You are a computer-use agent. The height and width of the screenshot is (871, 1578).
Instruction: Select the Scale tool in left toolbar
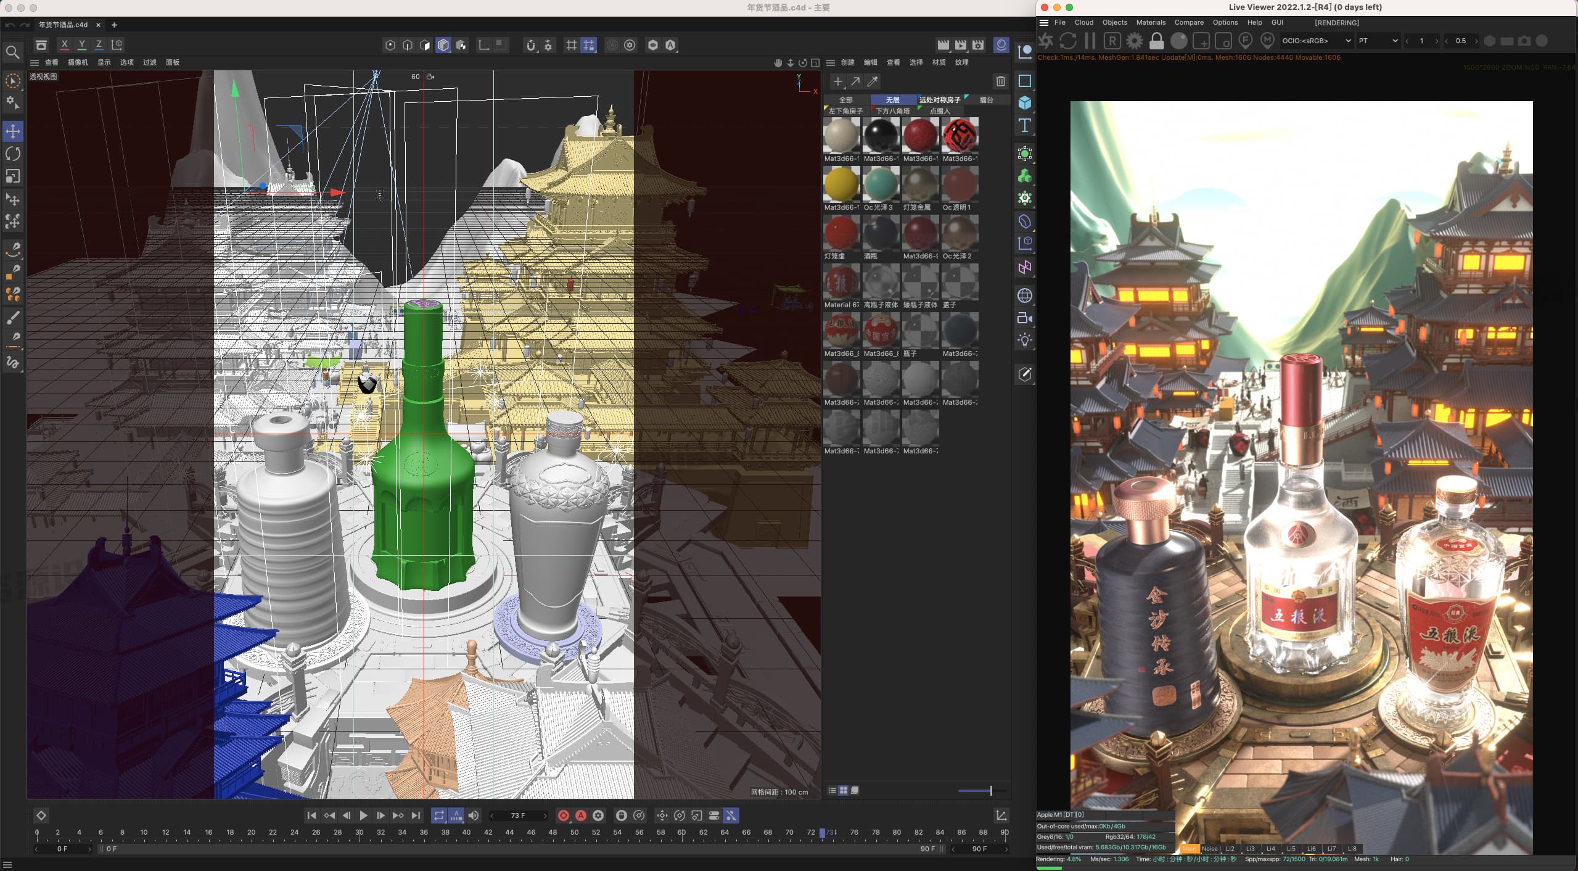(x=13, y=176)
